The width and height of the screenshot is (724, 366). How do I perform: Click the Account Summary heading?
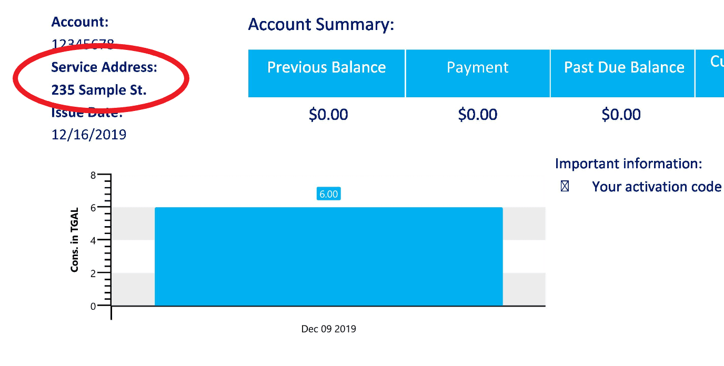point(321,25)
